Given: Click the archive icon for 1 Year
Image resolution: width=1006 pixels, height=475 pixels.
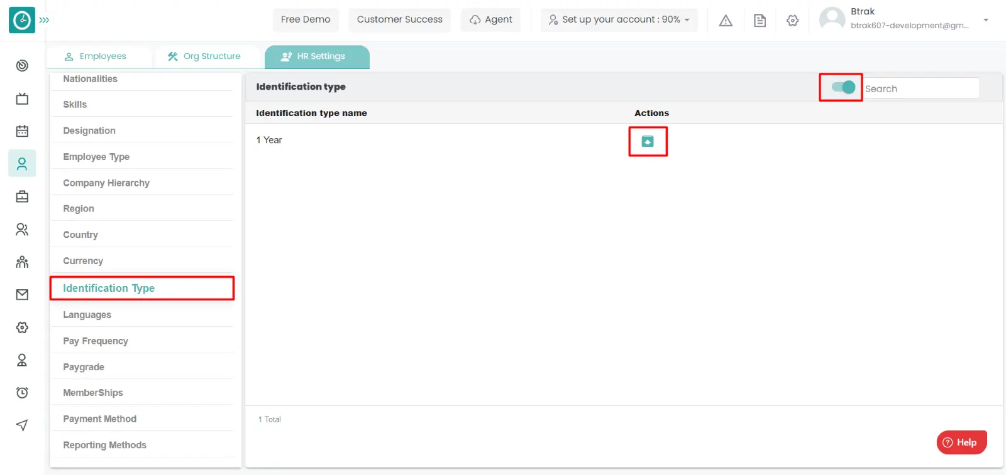Looking at the screenshot, I should click(x=647, y=141).
